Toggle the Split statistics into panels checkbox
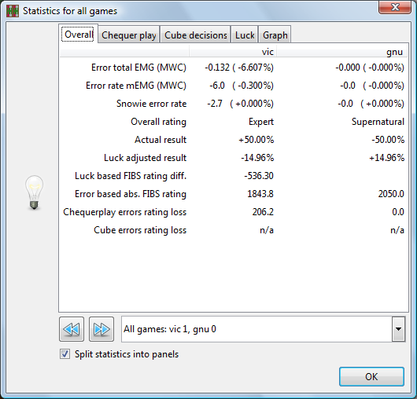417x399 pixels. [x=65, y=354]
